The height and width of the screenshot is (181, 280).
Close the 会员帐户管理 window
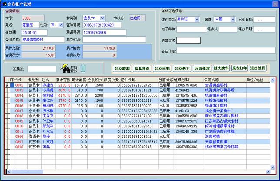point(275,3)
